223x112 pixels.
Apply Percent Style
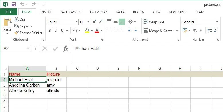click(195, 31)
